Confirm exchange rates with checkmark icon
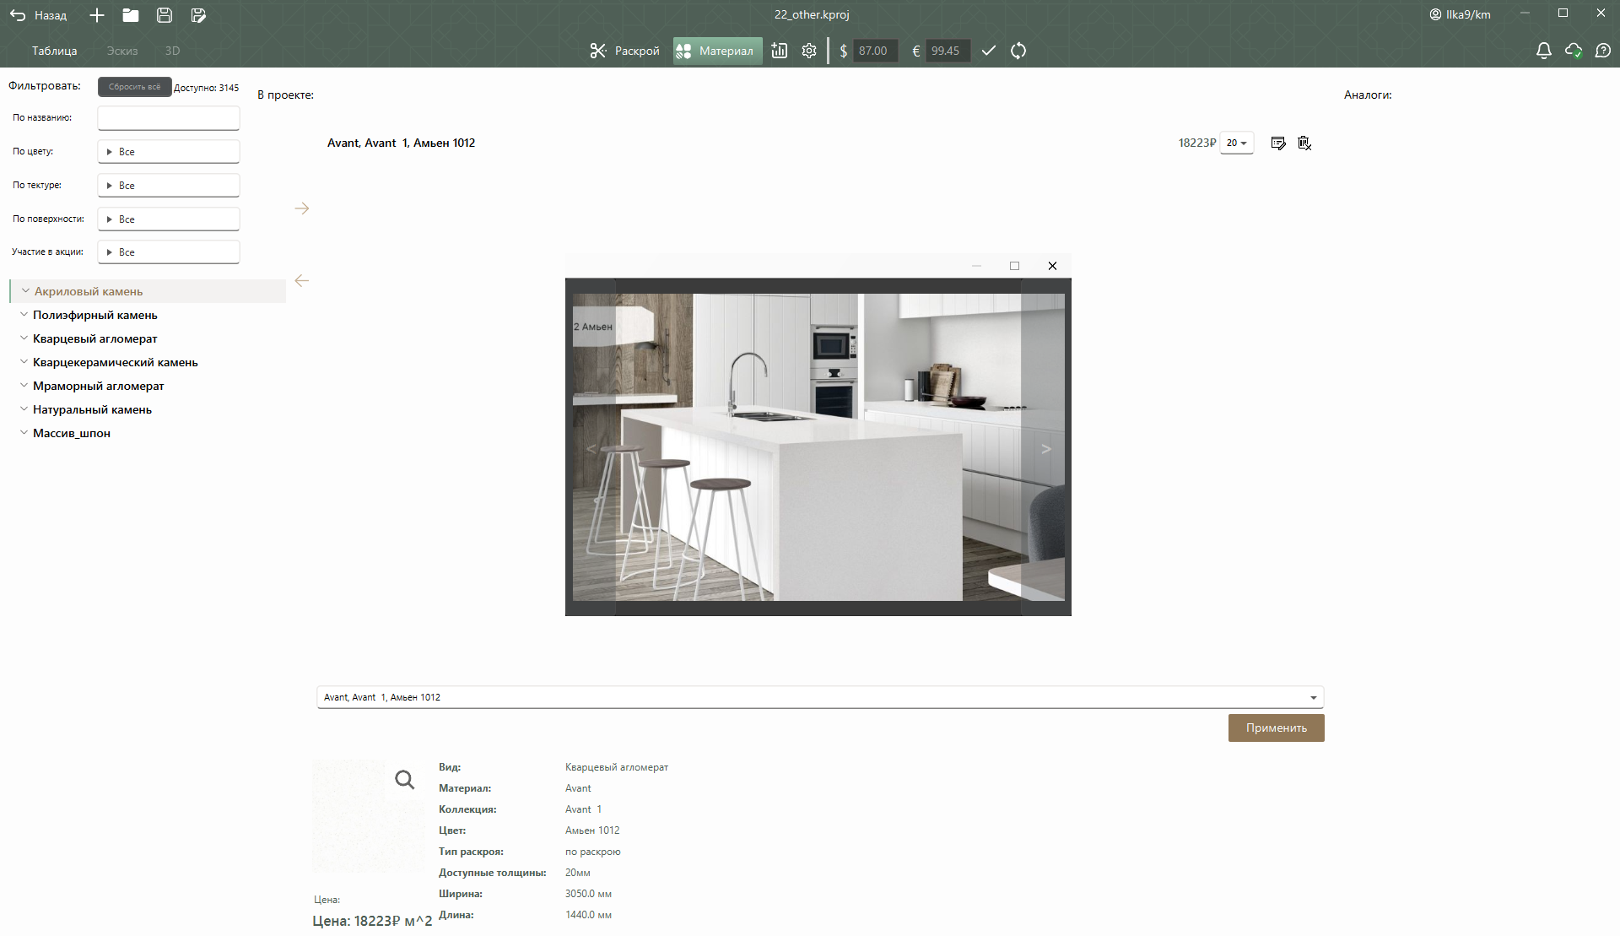Viewport: 1620px width, 936px height. tap(989, 51)
